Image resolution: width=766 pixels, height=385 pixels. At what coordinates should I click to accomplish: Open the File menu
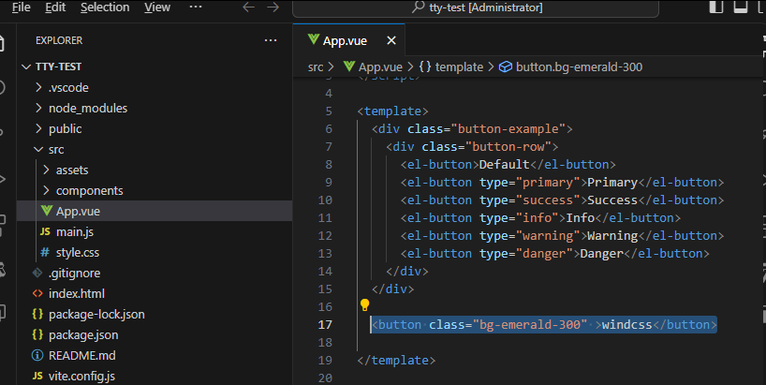21,7
